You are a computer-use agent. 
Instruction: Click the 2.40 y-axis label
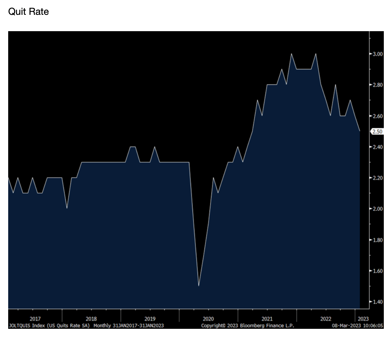378,147
